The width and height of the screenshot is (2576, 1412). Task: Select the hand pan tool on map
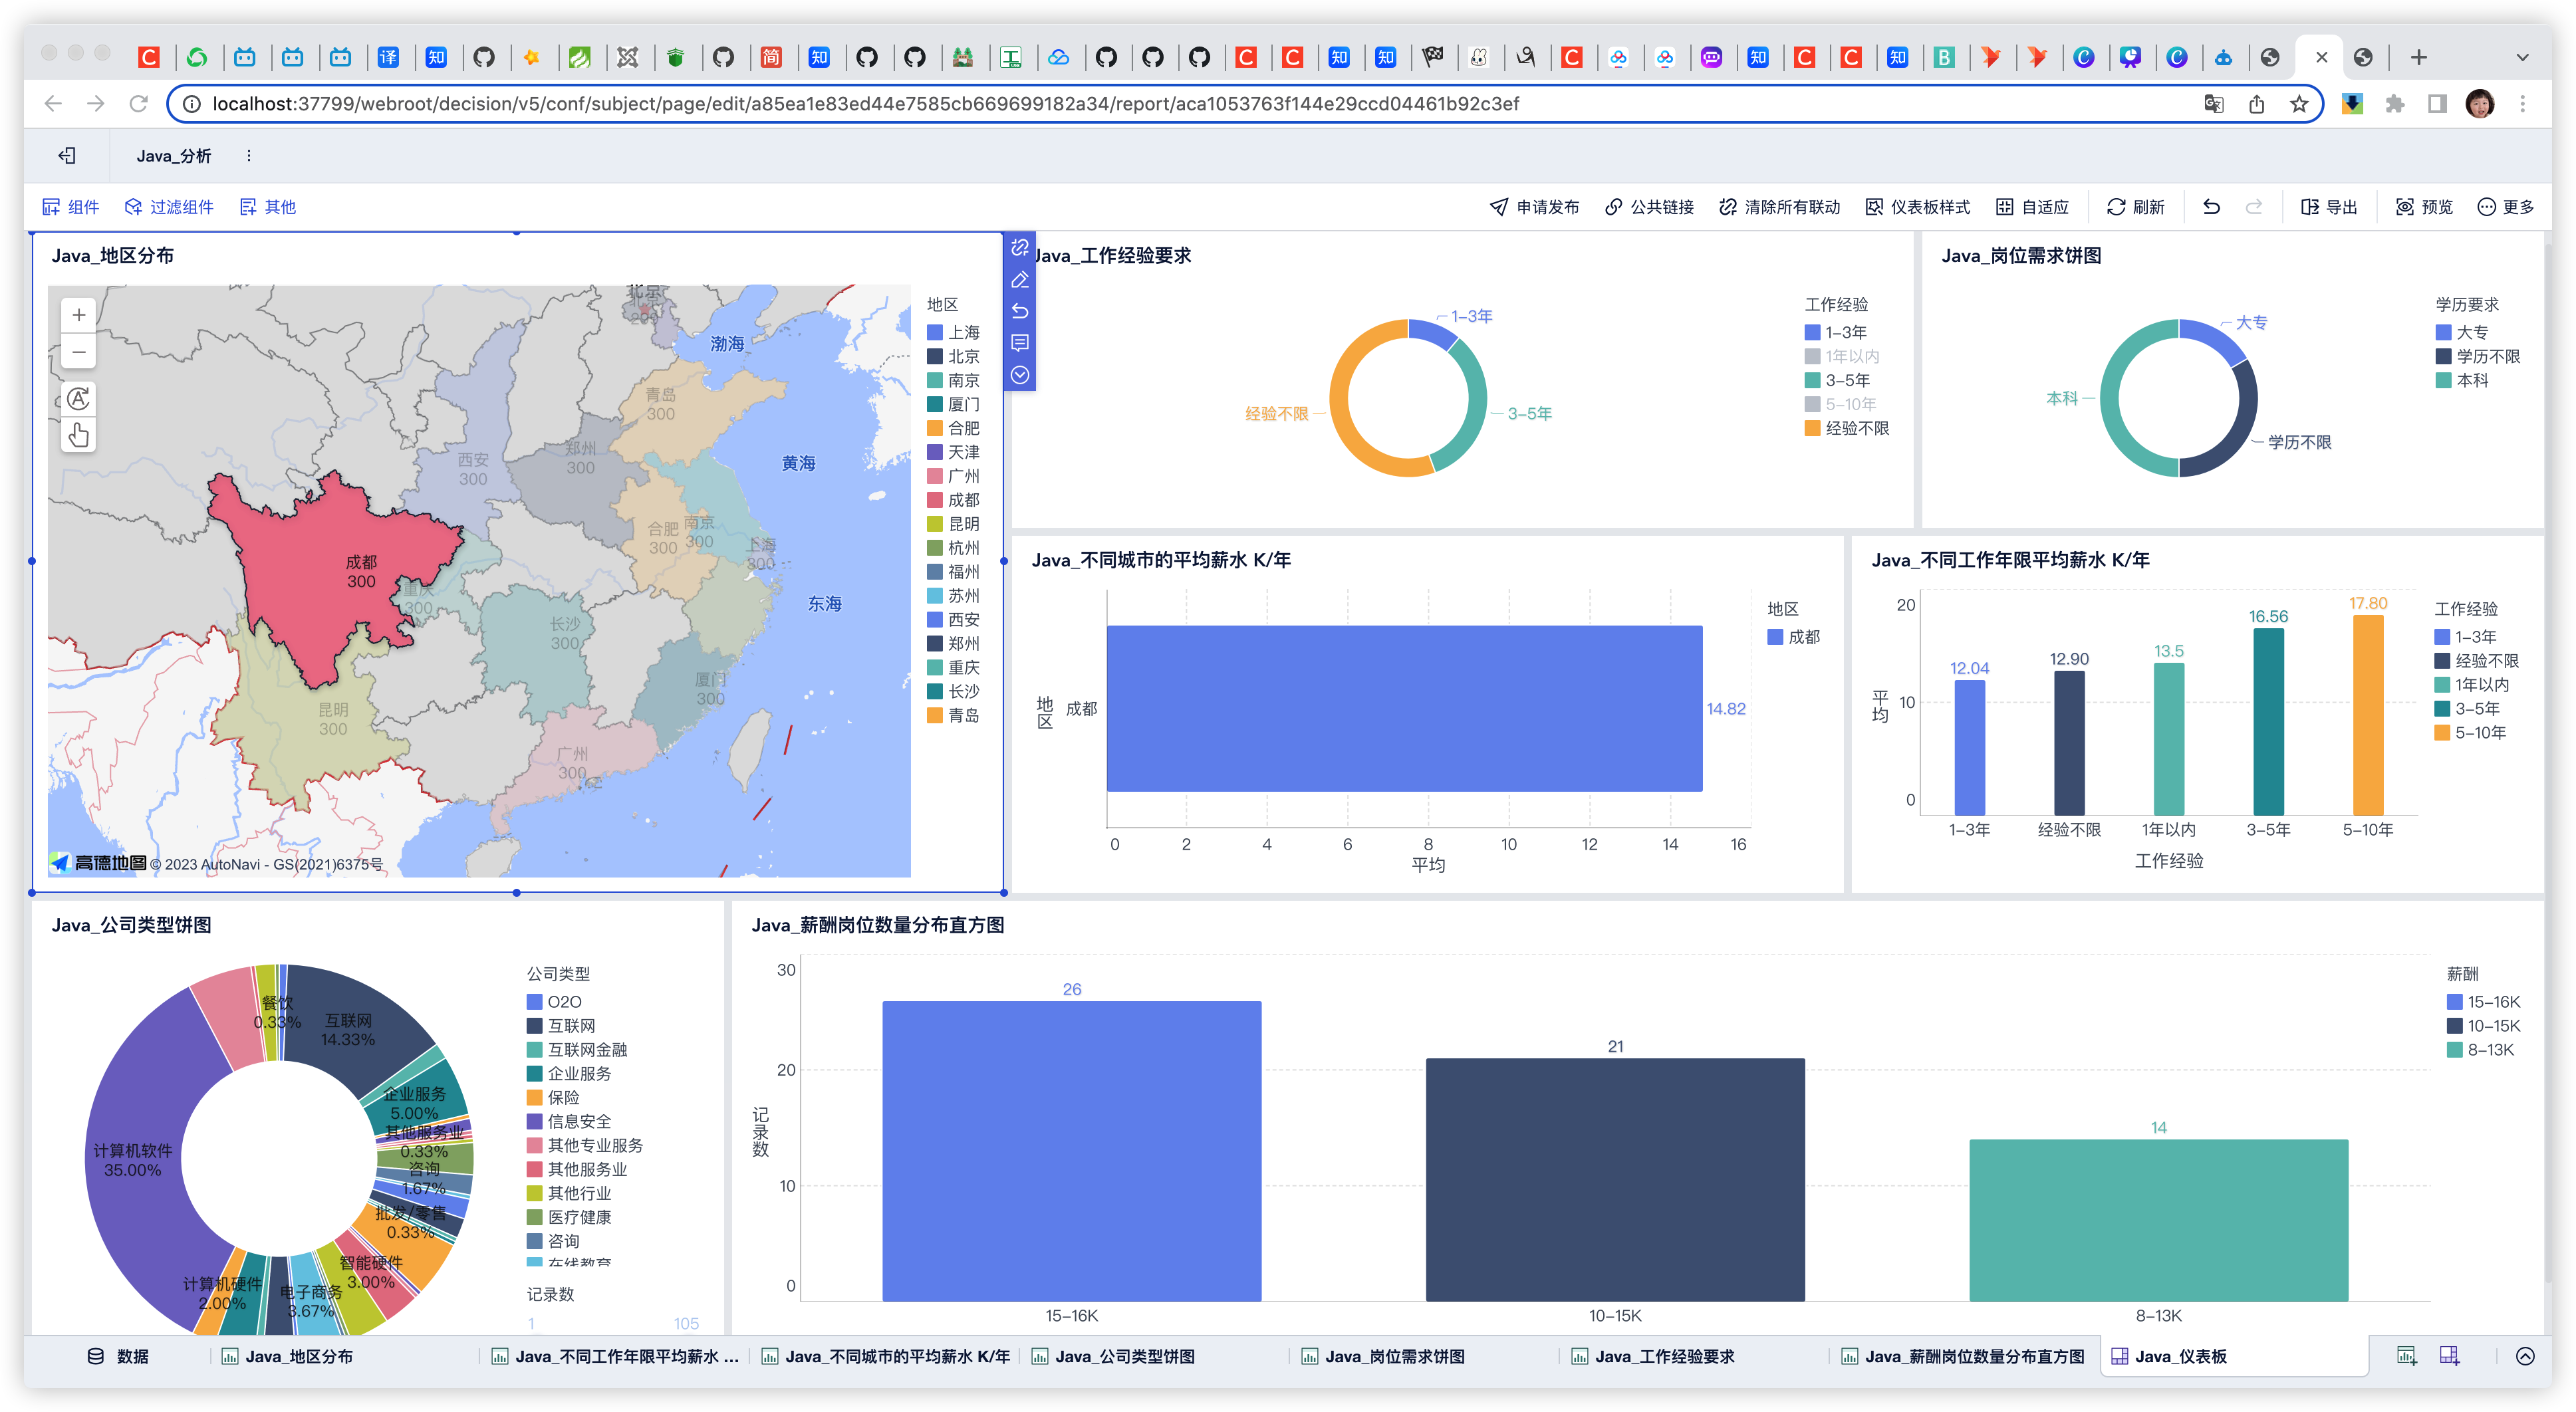(78, 435)
